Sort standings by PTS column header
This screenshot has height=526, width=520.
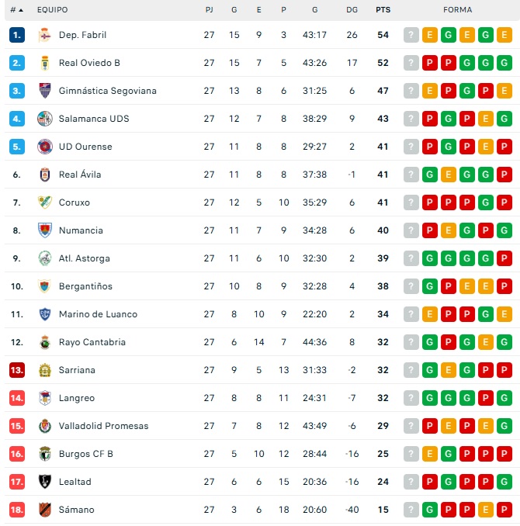383,10
